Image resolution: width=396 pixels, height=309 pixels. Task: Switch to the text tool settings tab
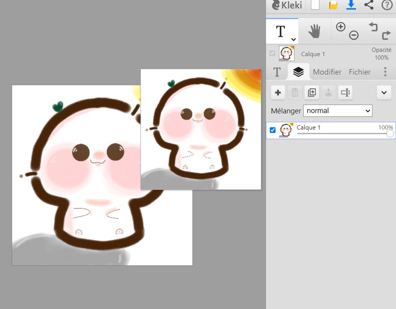[x=277, y=72]
